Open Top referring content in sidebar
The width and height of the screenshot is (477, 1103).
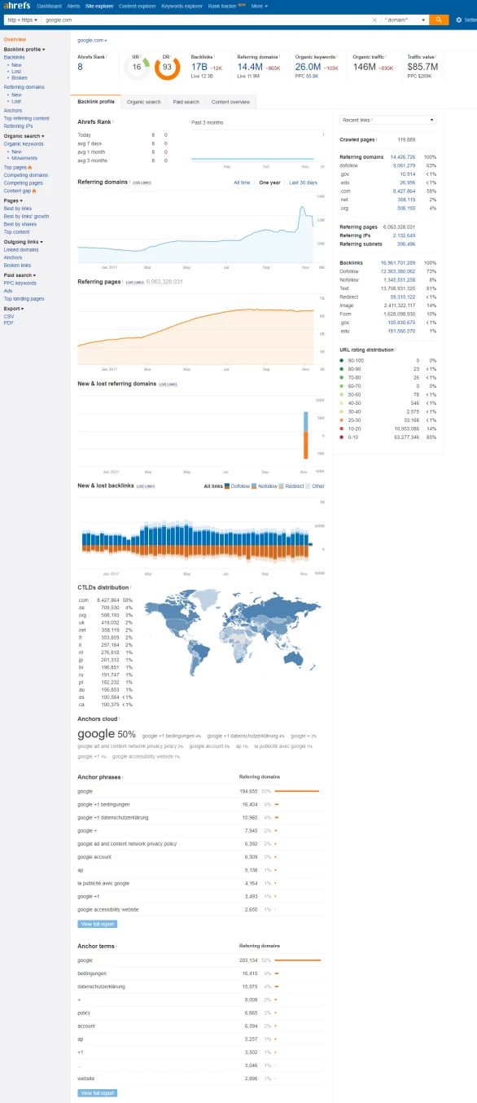click(26, 118)
